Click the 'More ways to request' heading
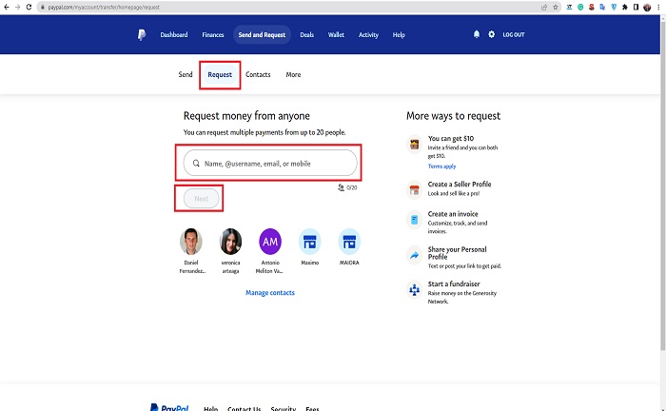Image resolution: width=666 pixels, height=411 pixels. coord(453,116)
